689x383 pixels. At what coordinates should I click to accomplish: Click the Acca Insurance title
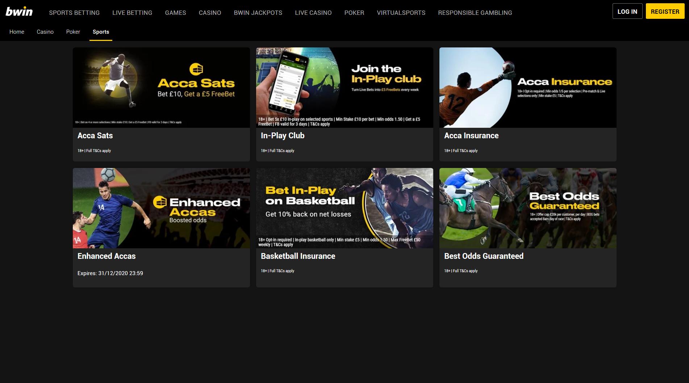tap(471, 136)
